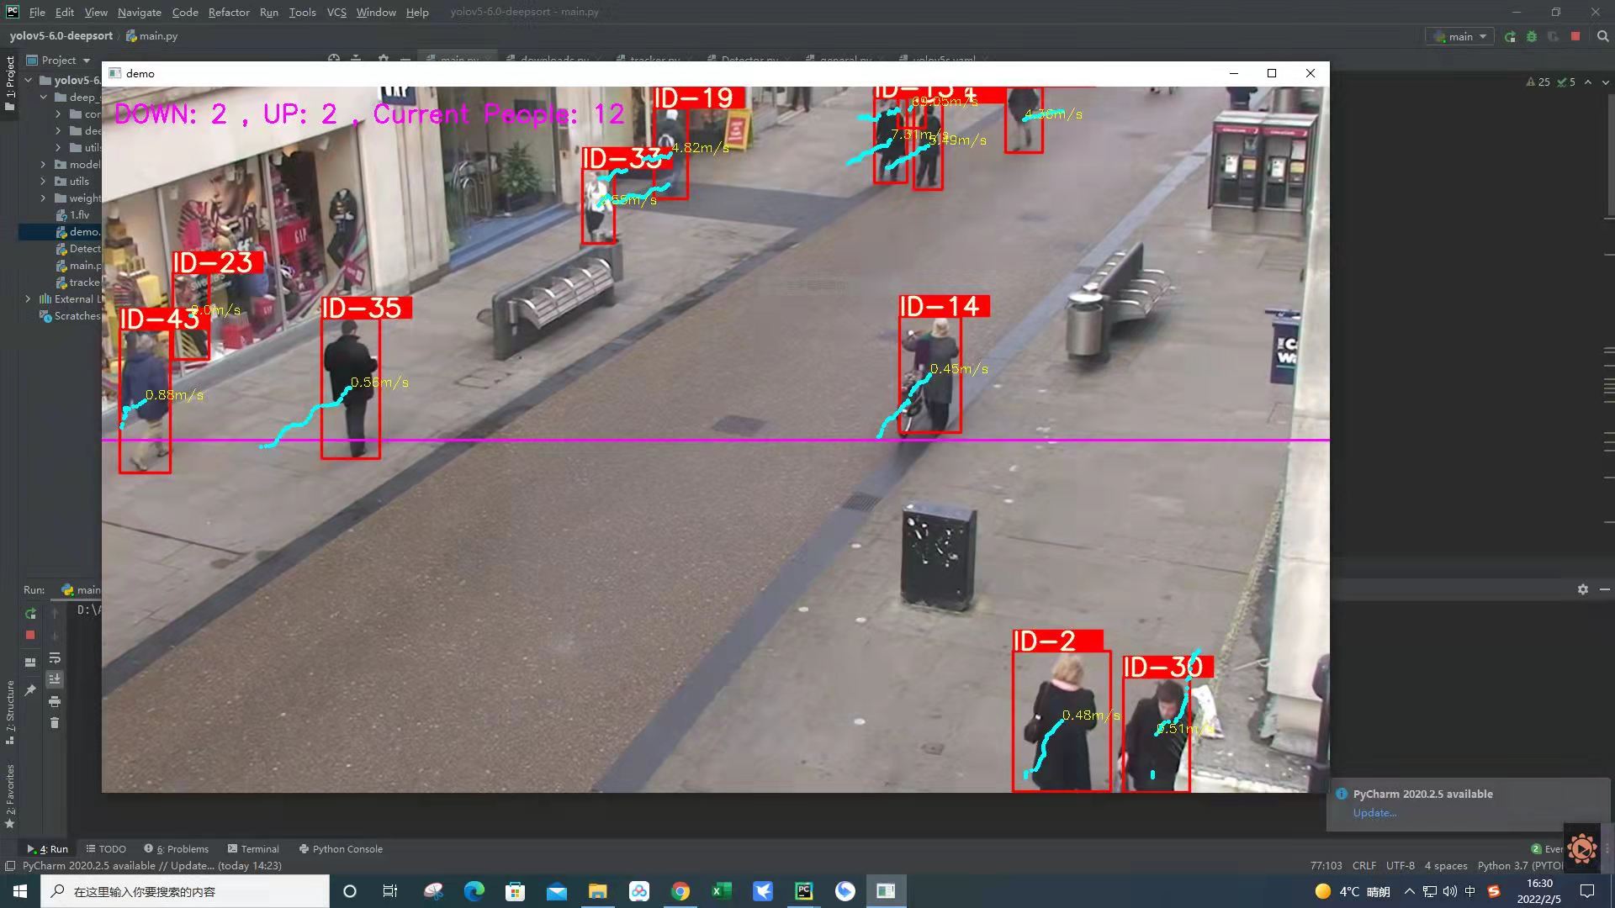Toggle soft-wrap in Run console
This screenshot has height=908, width=1615.
[x=55, y=657]
